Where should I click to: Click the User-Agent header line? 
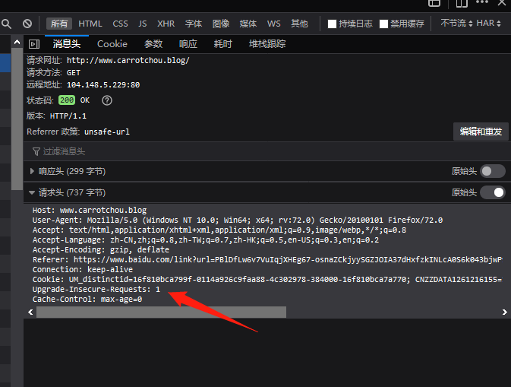238,220
